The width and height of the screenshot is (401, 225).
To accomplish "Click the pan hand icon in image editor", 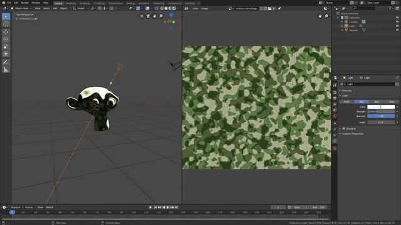I will (320, 16).
